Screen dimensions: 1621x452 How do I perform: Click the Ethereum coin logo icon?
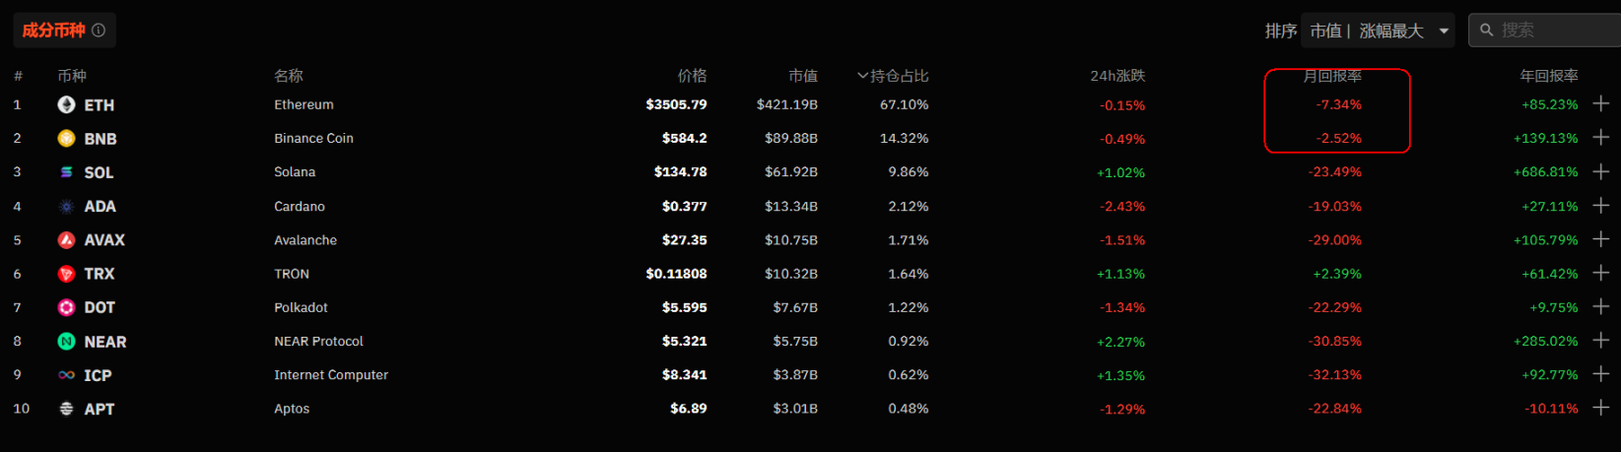point(66,104)
